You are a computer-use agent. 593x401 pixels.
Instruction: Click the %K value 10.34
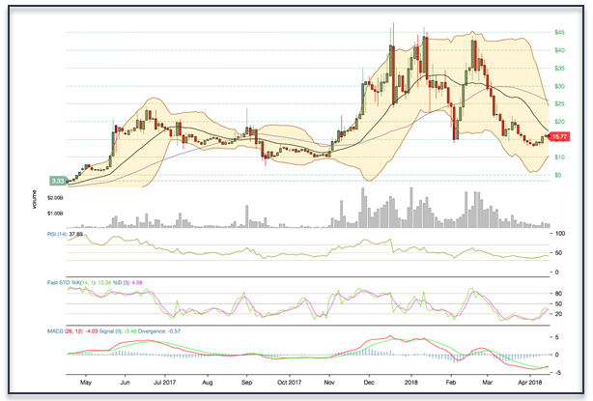click(104, 282)
